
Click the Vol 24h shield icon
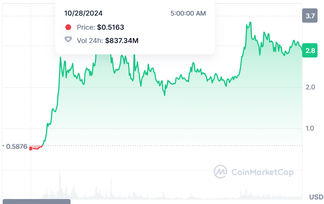(x=68, y=40)
